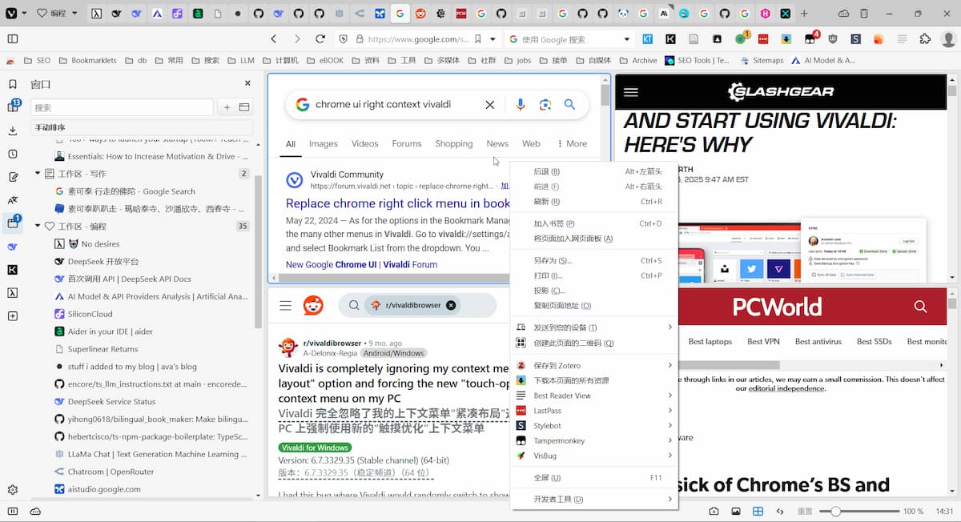This screenshot has width=961, height=522.
Task: Open the r/vivaldibrowser subreddit link
Action: [332, 343]
